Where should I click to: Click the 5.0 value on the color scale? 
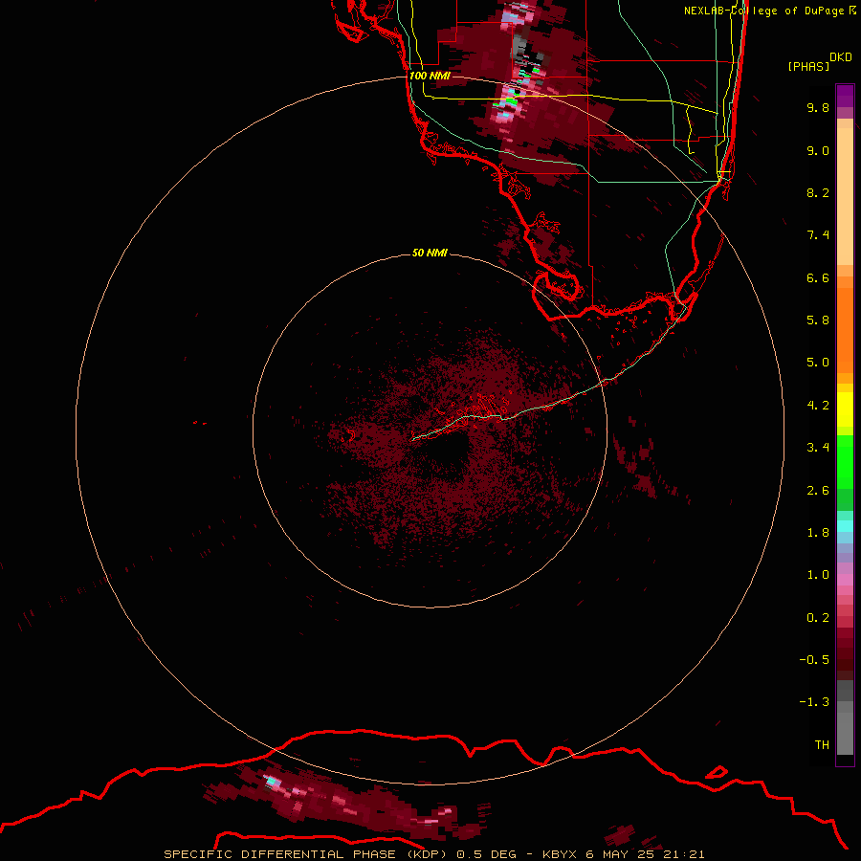click(x=818, y=363)
